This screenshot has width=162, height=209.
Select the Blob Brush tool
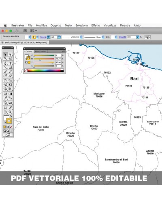tap(5, 76)
